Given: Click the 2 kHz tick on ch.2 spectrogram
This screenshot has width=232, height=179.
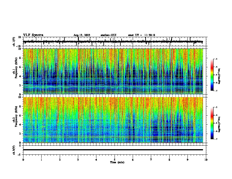Looking at the screenshot, I should (x=20, y=134).
